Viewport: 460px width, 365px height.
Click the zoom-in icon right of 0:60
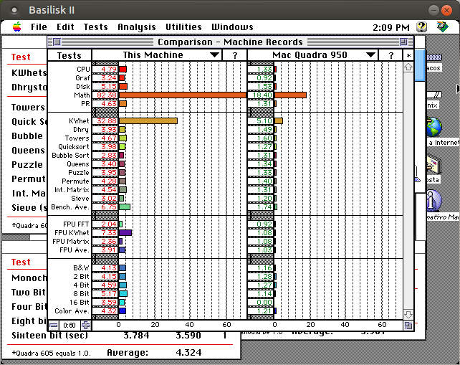coord(86,326)
